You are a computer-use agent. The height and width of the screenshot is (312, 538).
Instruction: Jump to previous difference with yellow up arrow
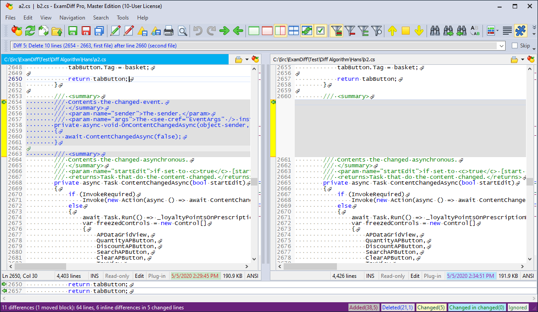[x=392, y=31]
